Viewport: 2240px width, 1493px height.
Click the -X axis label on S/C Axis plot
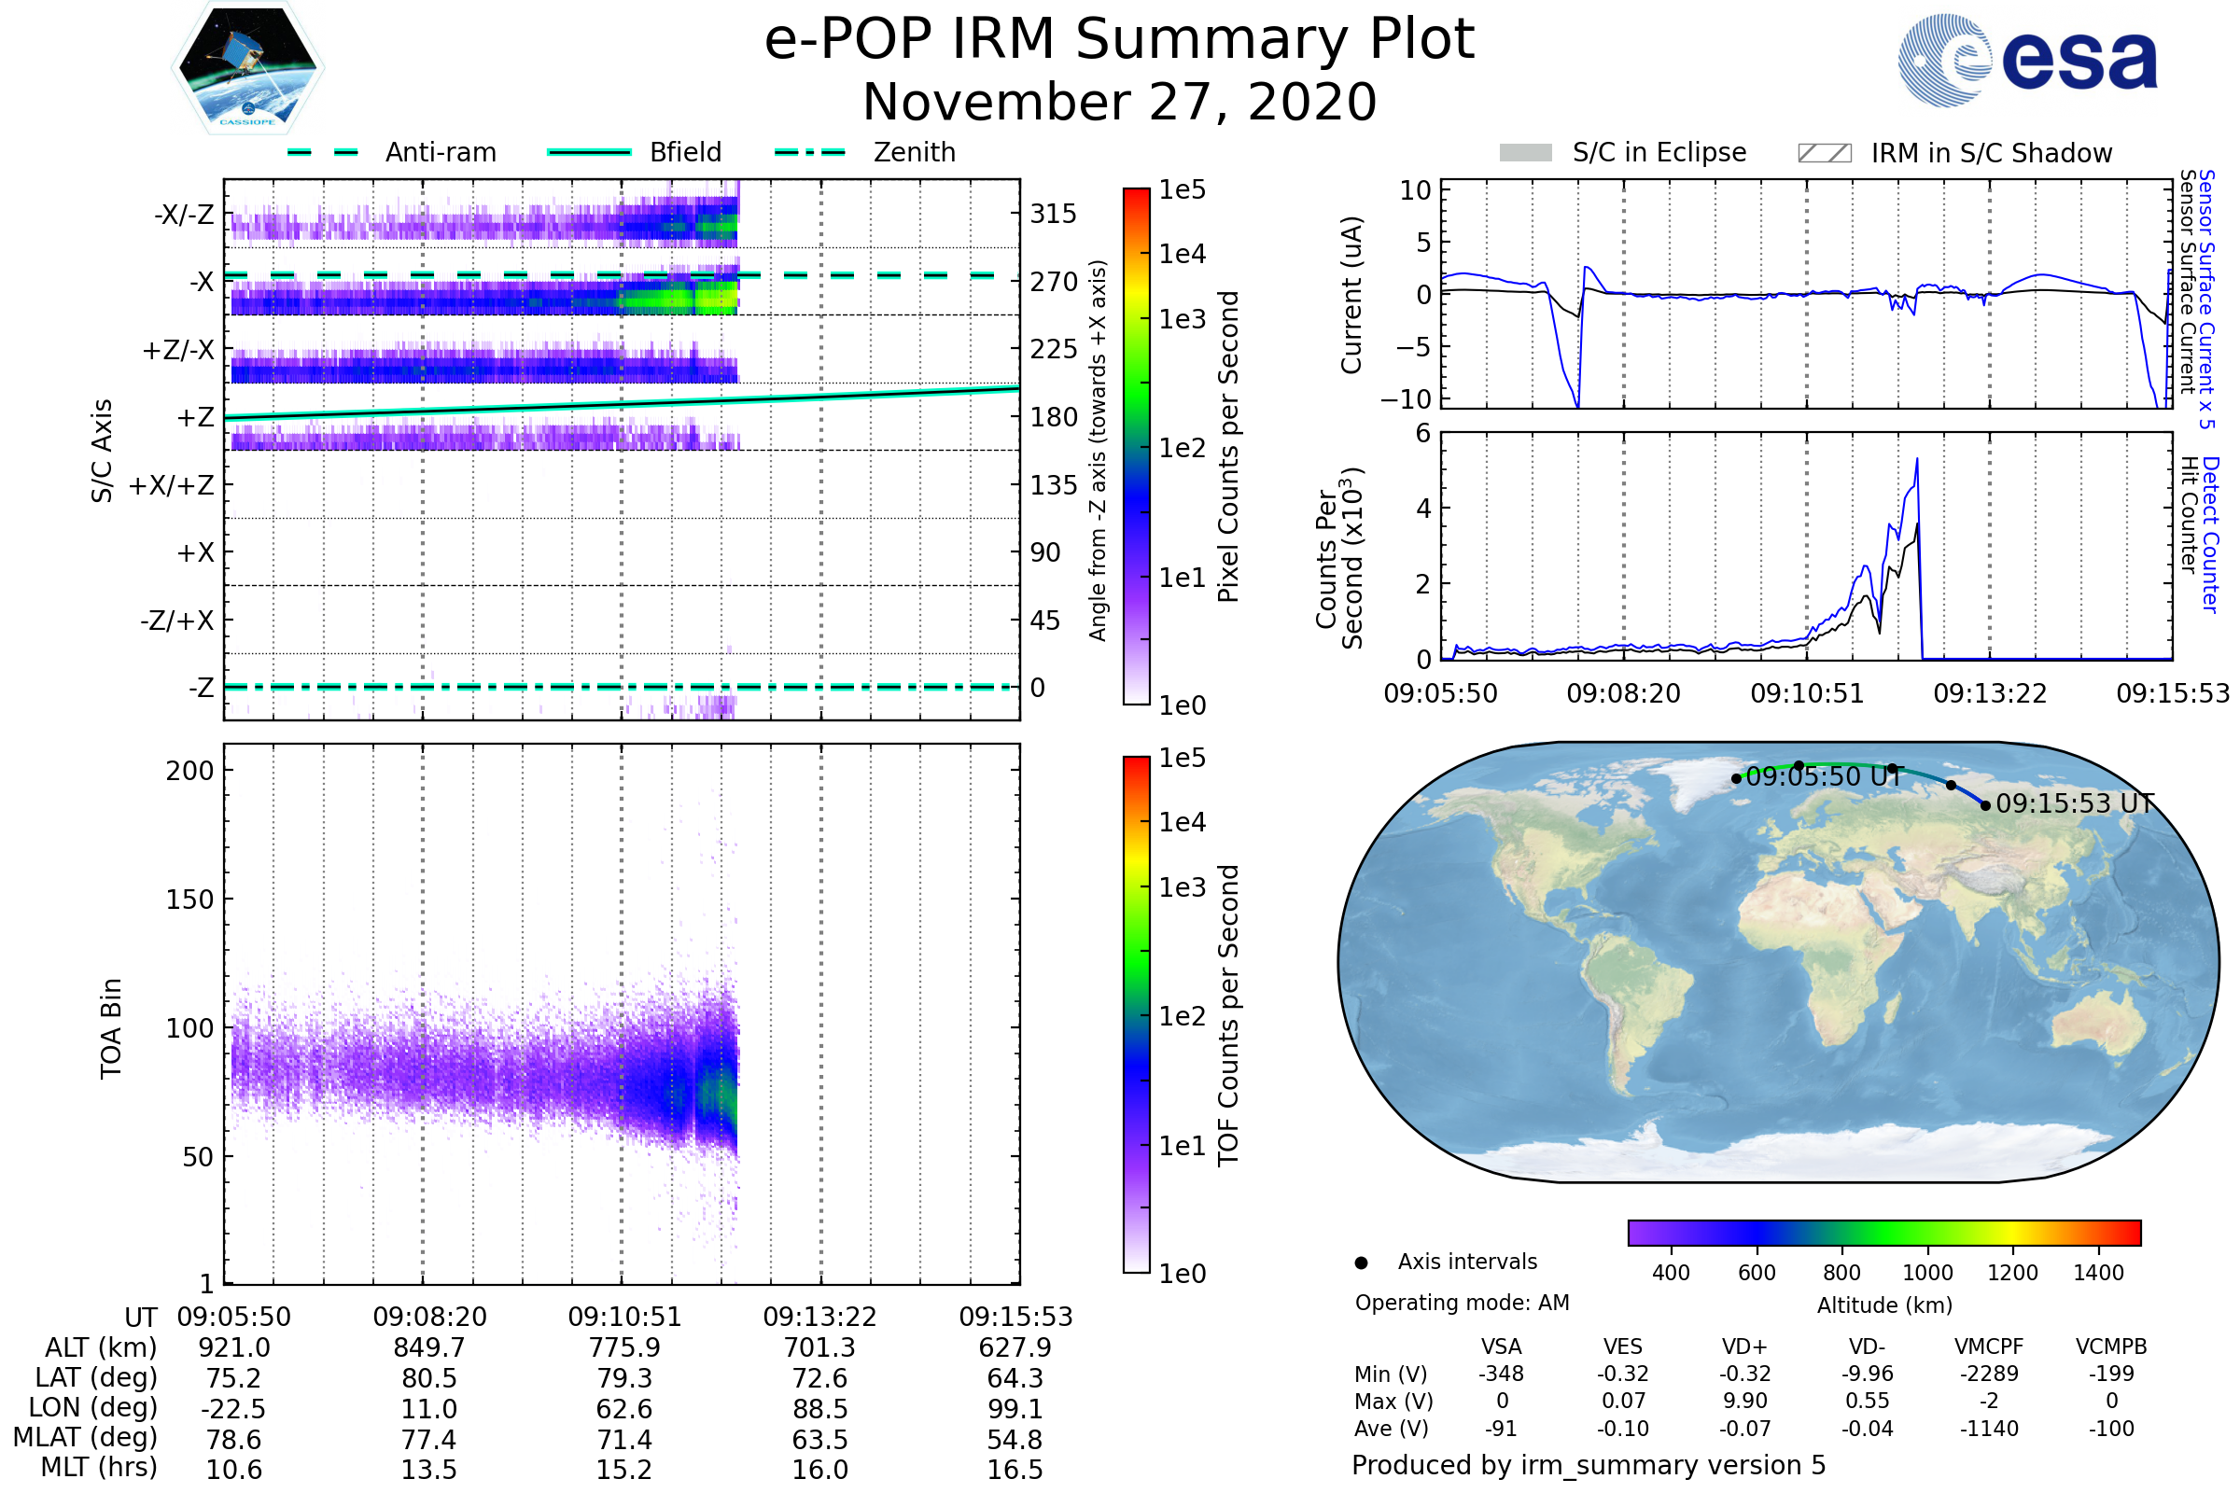point(201,282)
